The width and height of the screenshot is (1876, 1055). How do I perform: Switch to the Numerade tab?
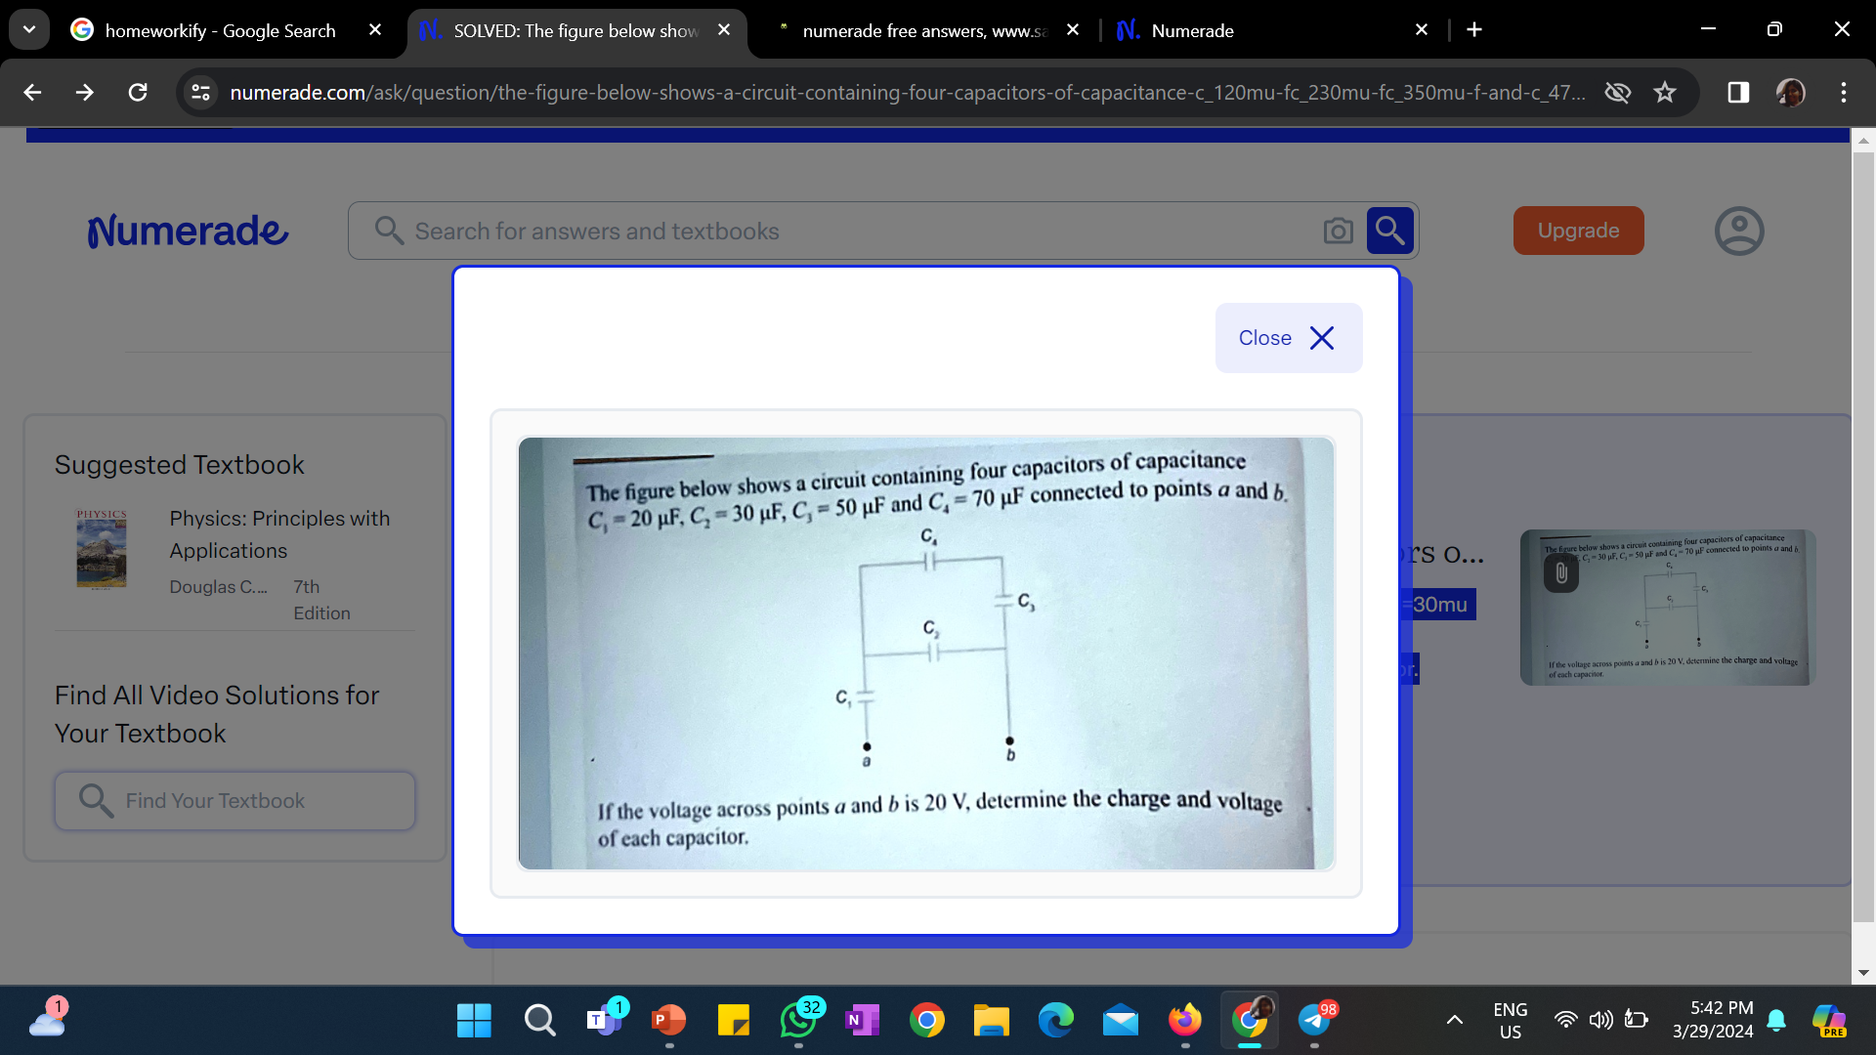pos(1189,30)
